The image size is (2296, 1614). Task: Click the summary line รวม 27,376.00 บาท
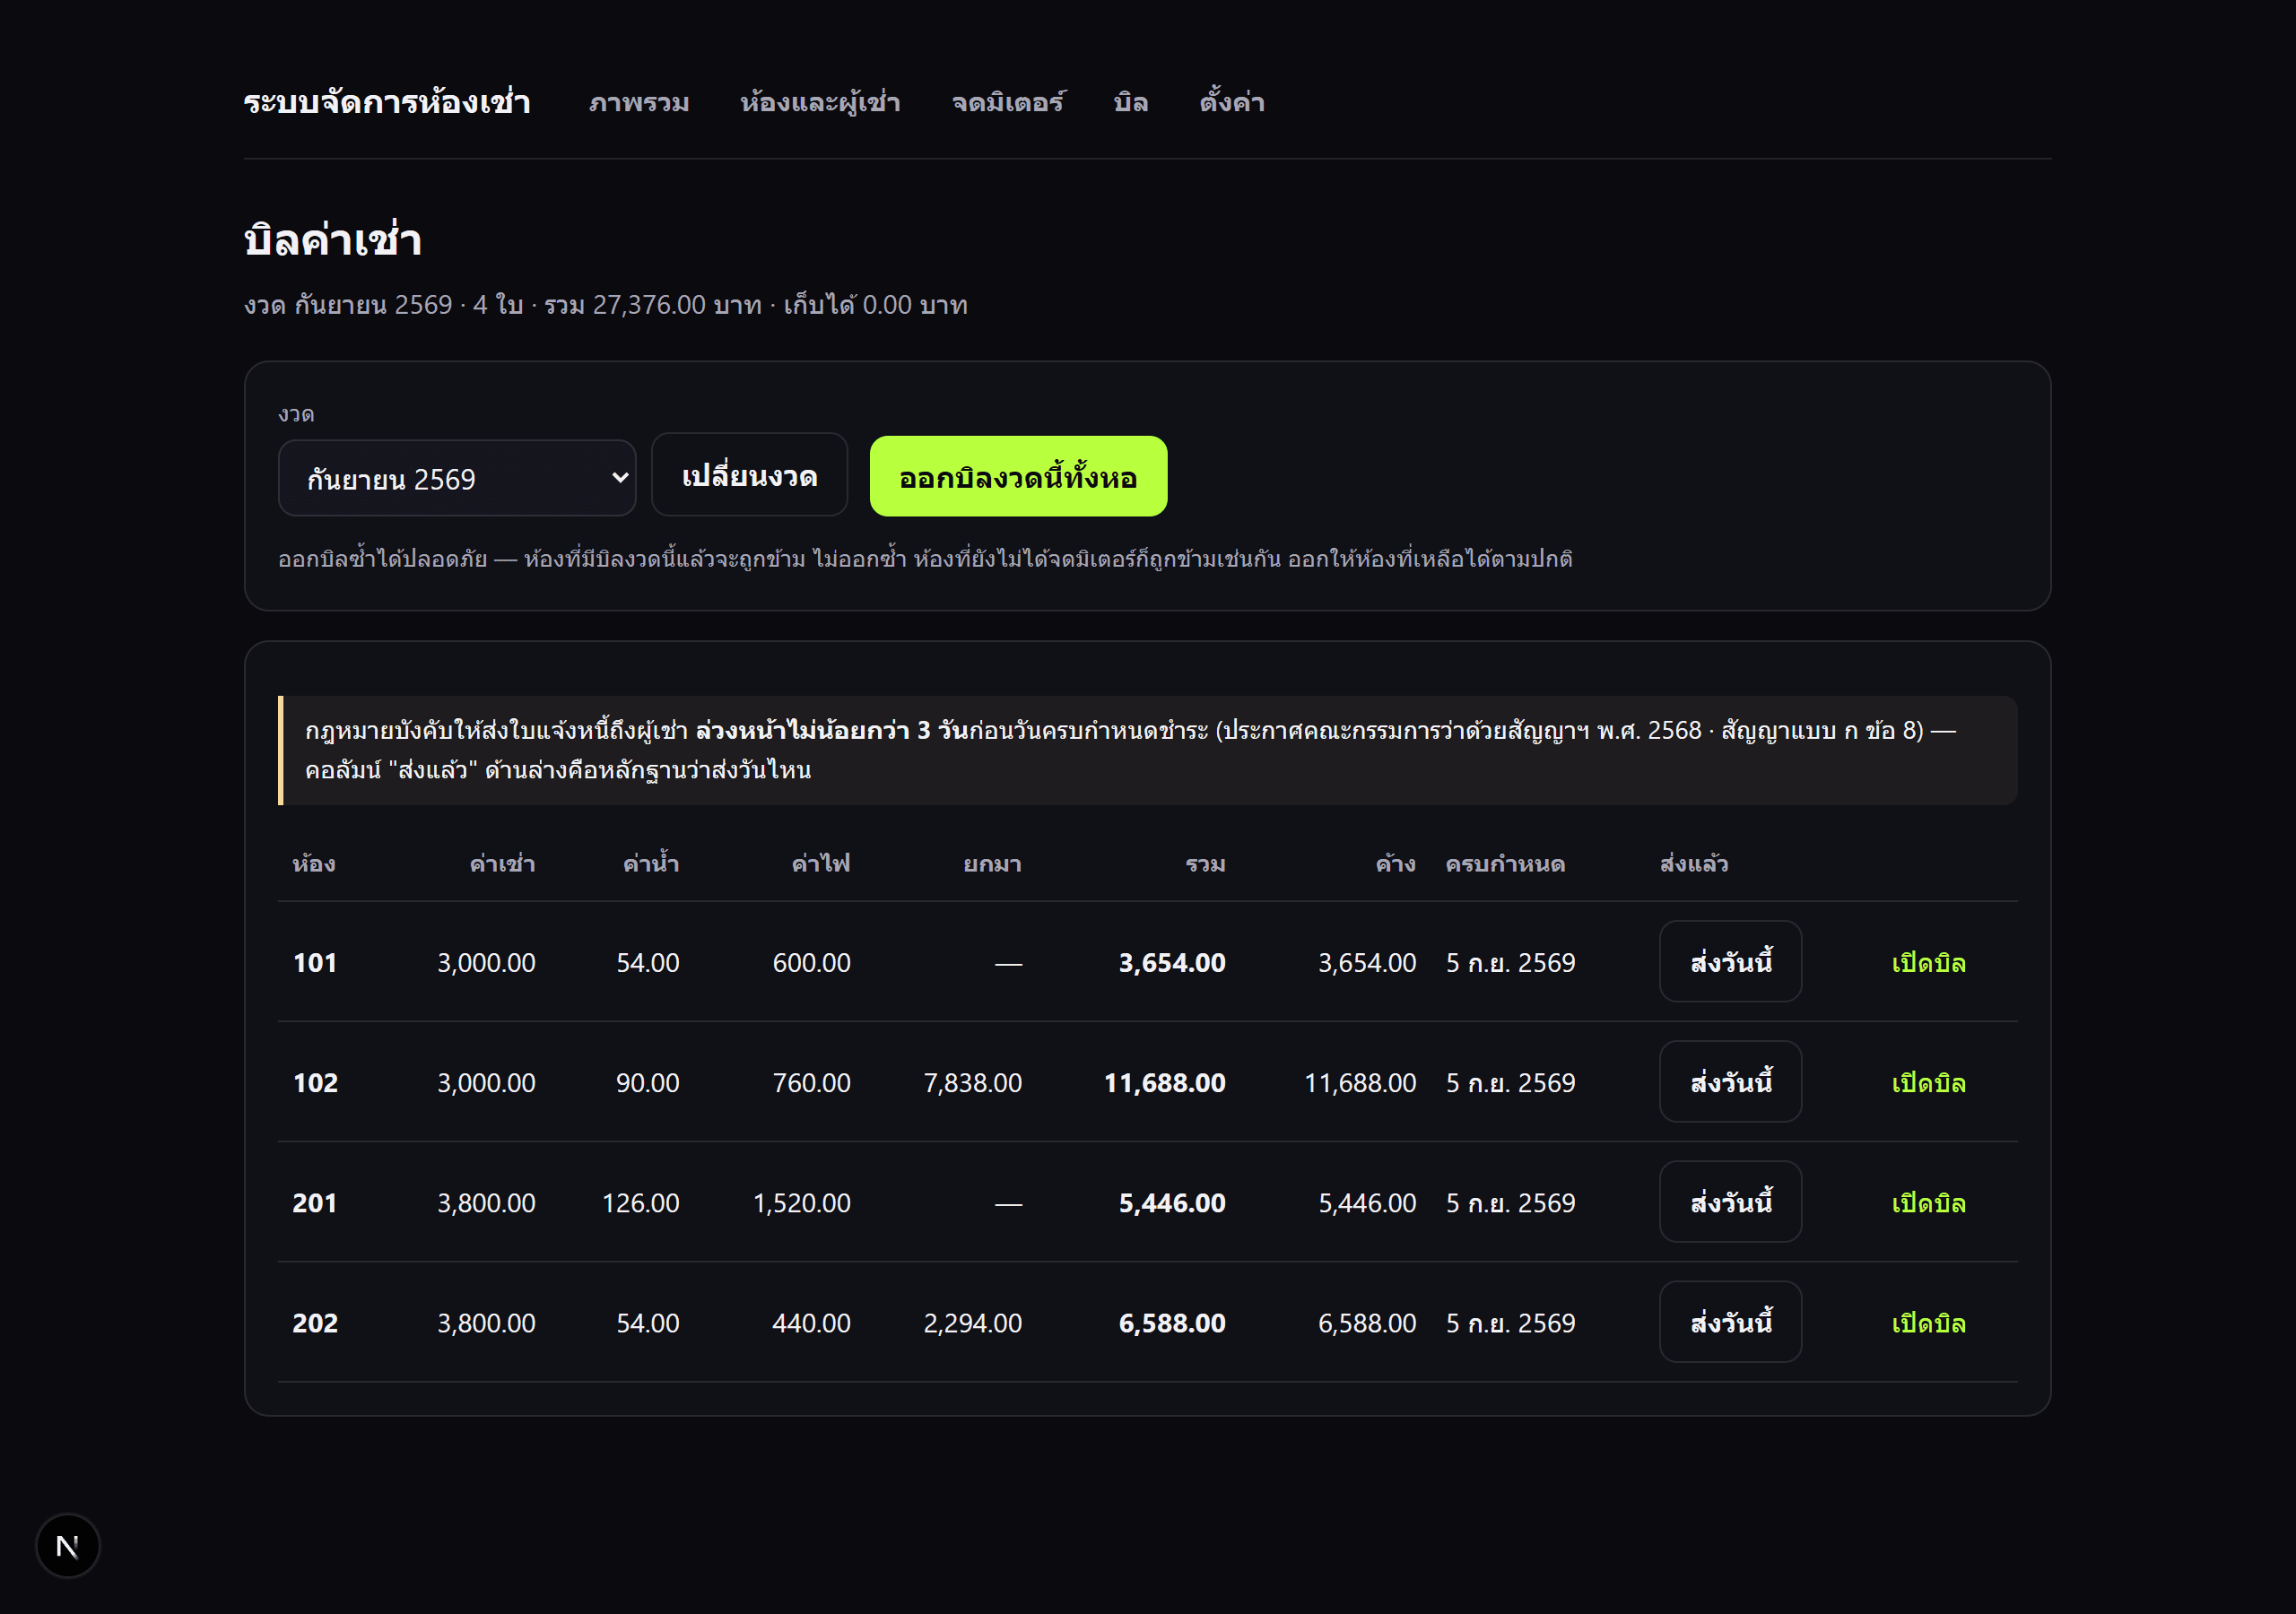pyautogui.click(x=653, y=304)
